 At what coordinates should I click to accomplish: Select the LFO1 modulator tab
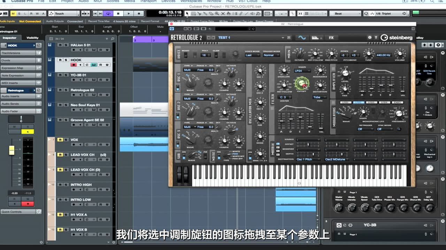346,102
